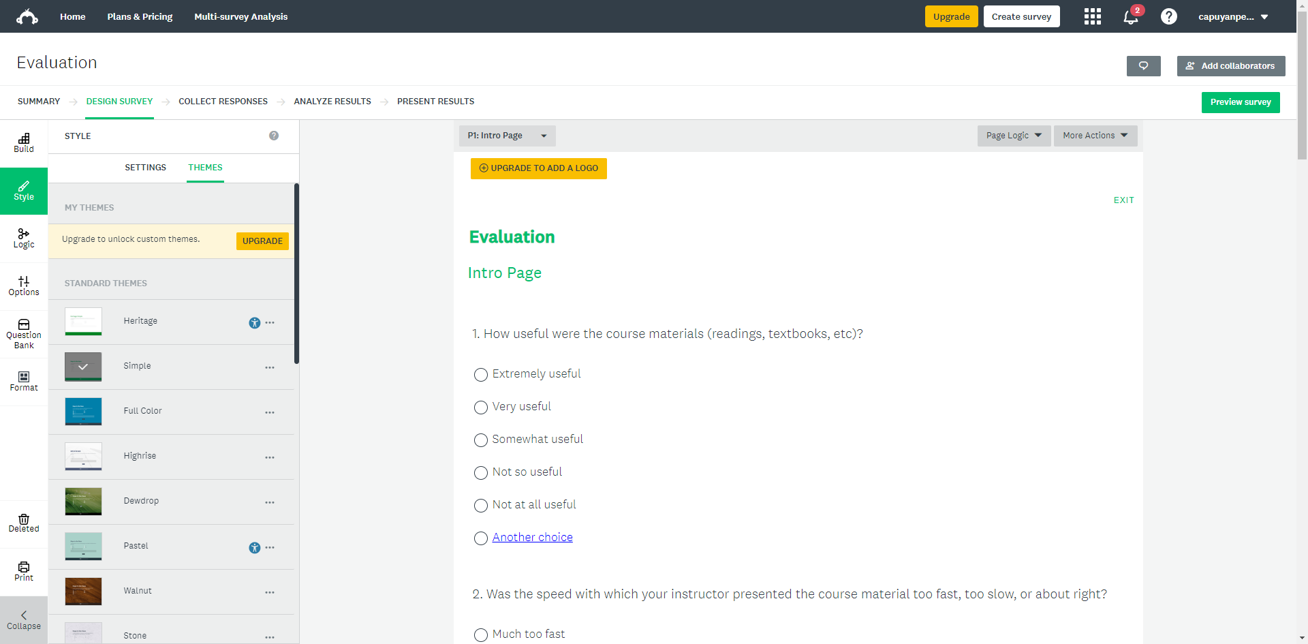Expand the P1: Intro Page dropdown
Image resolution: width=1308 pixels, height=644 pixels.
click(x=507, y=136)
